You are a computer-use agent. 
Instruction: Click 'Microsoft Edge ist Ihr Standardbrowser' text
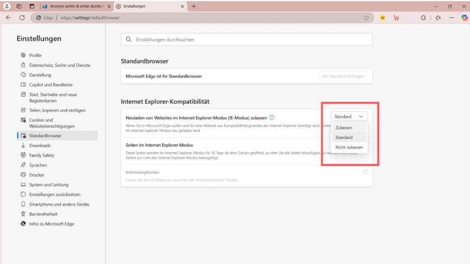tap(164, 76)
